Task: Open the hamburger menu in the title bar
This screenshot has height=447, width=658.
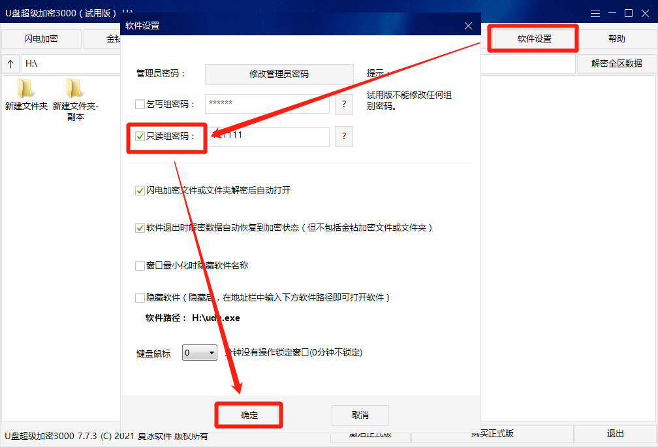Action: [596, 12]
